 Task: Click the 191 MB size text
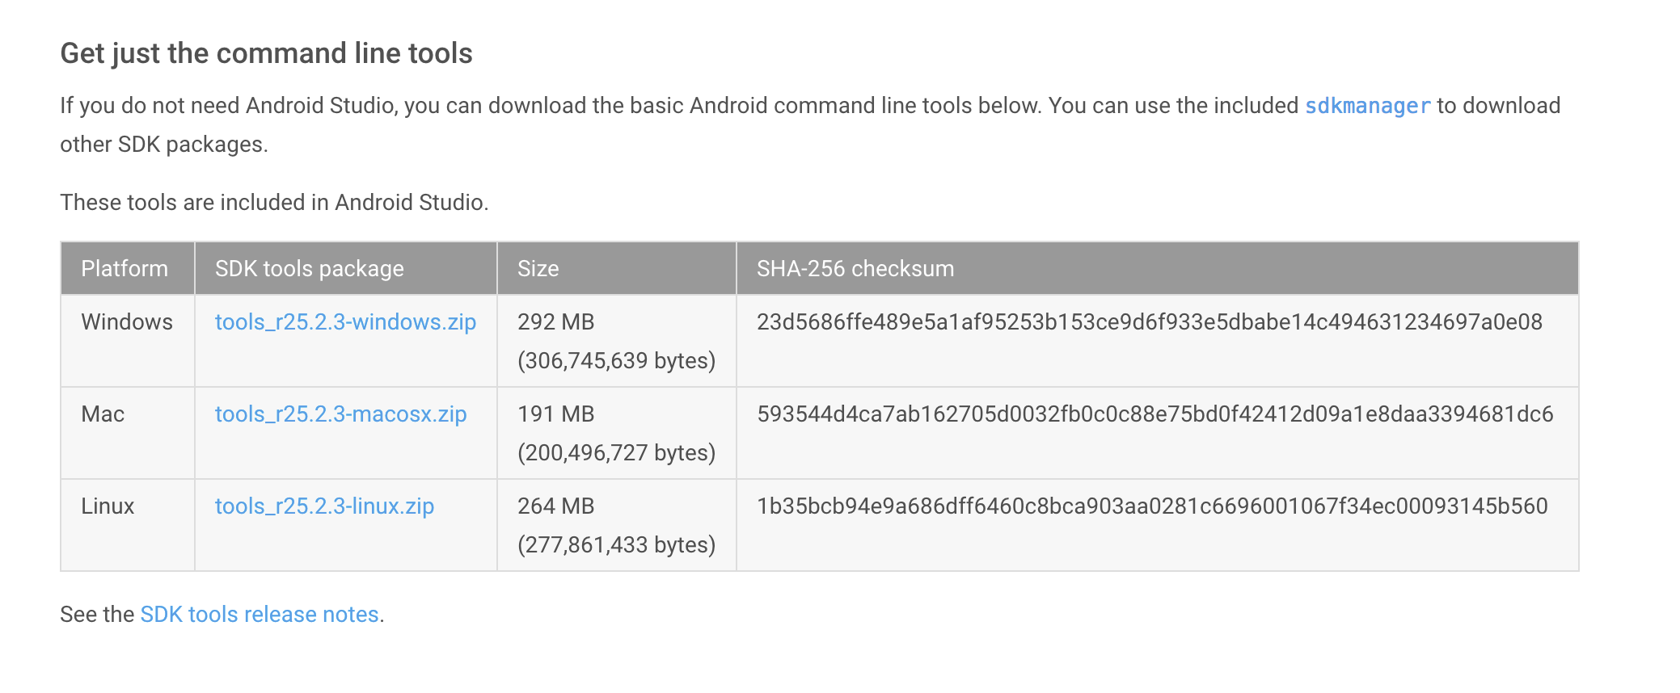[x=555, y=414]
